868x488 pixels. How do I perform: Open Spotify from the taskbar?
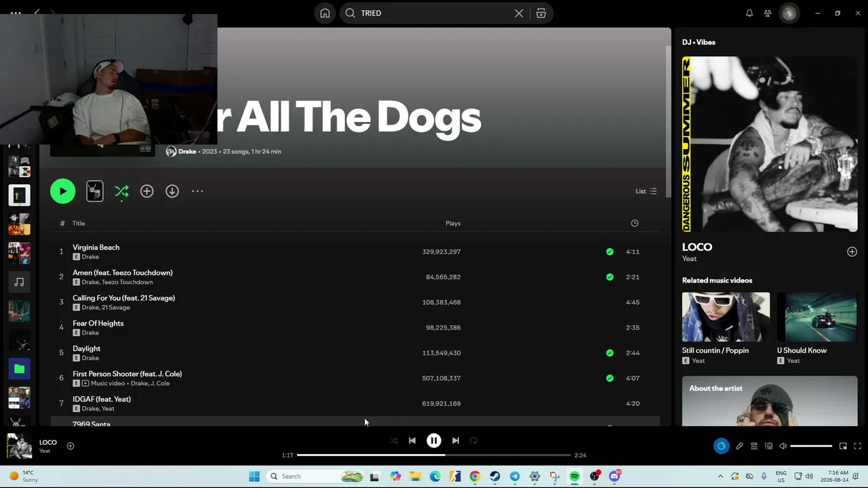coord(574,476)
